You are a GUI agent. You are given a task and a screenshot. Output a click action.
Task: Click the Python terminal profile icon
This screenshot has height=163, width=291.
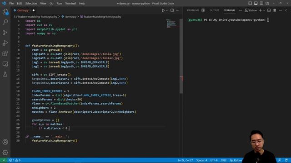click(x=251, y=10)
